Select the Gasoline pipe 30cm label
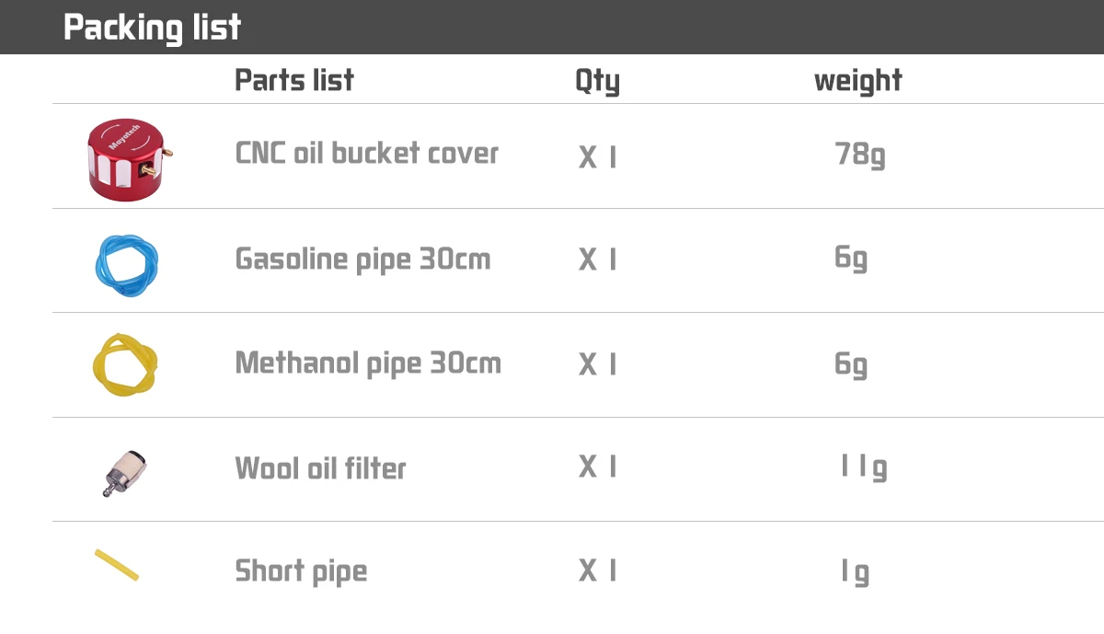Image resolution: width=1104 pixels, height=634 pixels. click(x=362, y=259)
